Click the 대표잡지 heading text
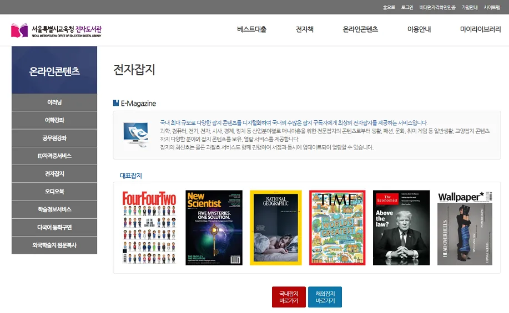Viewport: 509px width, 313px height. [131, 176]
